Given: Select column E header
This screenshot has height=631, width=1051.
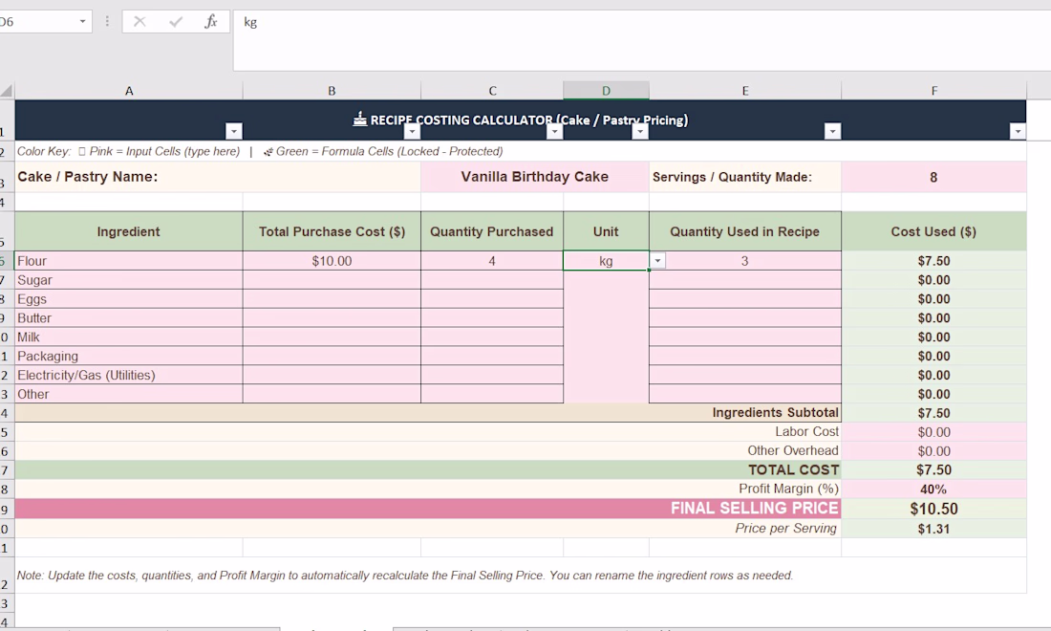Looking at the screenshot, I should (x=745, y=91).
